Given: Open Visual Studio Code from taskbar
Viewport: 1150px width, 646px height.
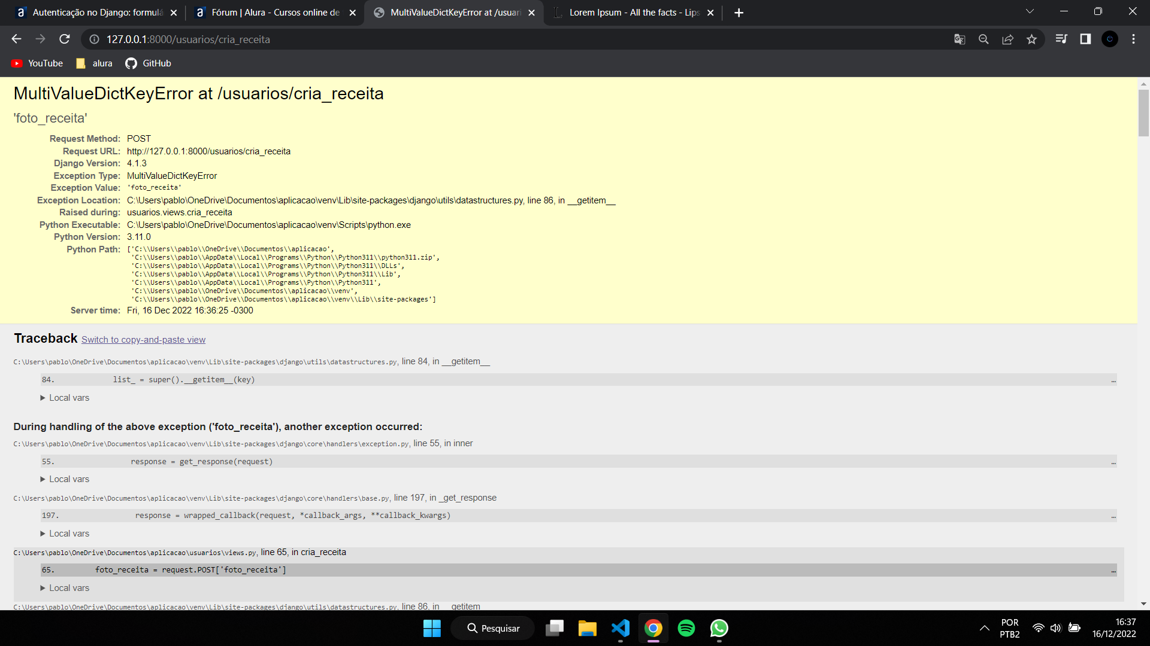Looking at the screenshot, I should coord(621,628).
